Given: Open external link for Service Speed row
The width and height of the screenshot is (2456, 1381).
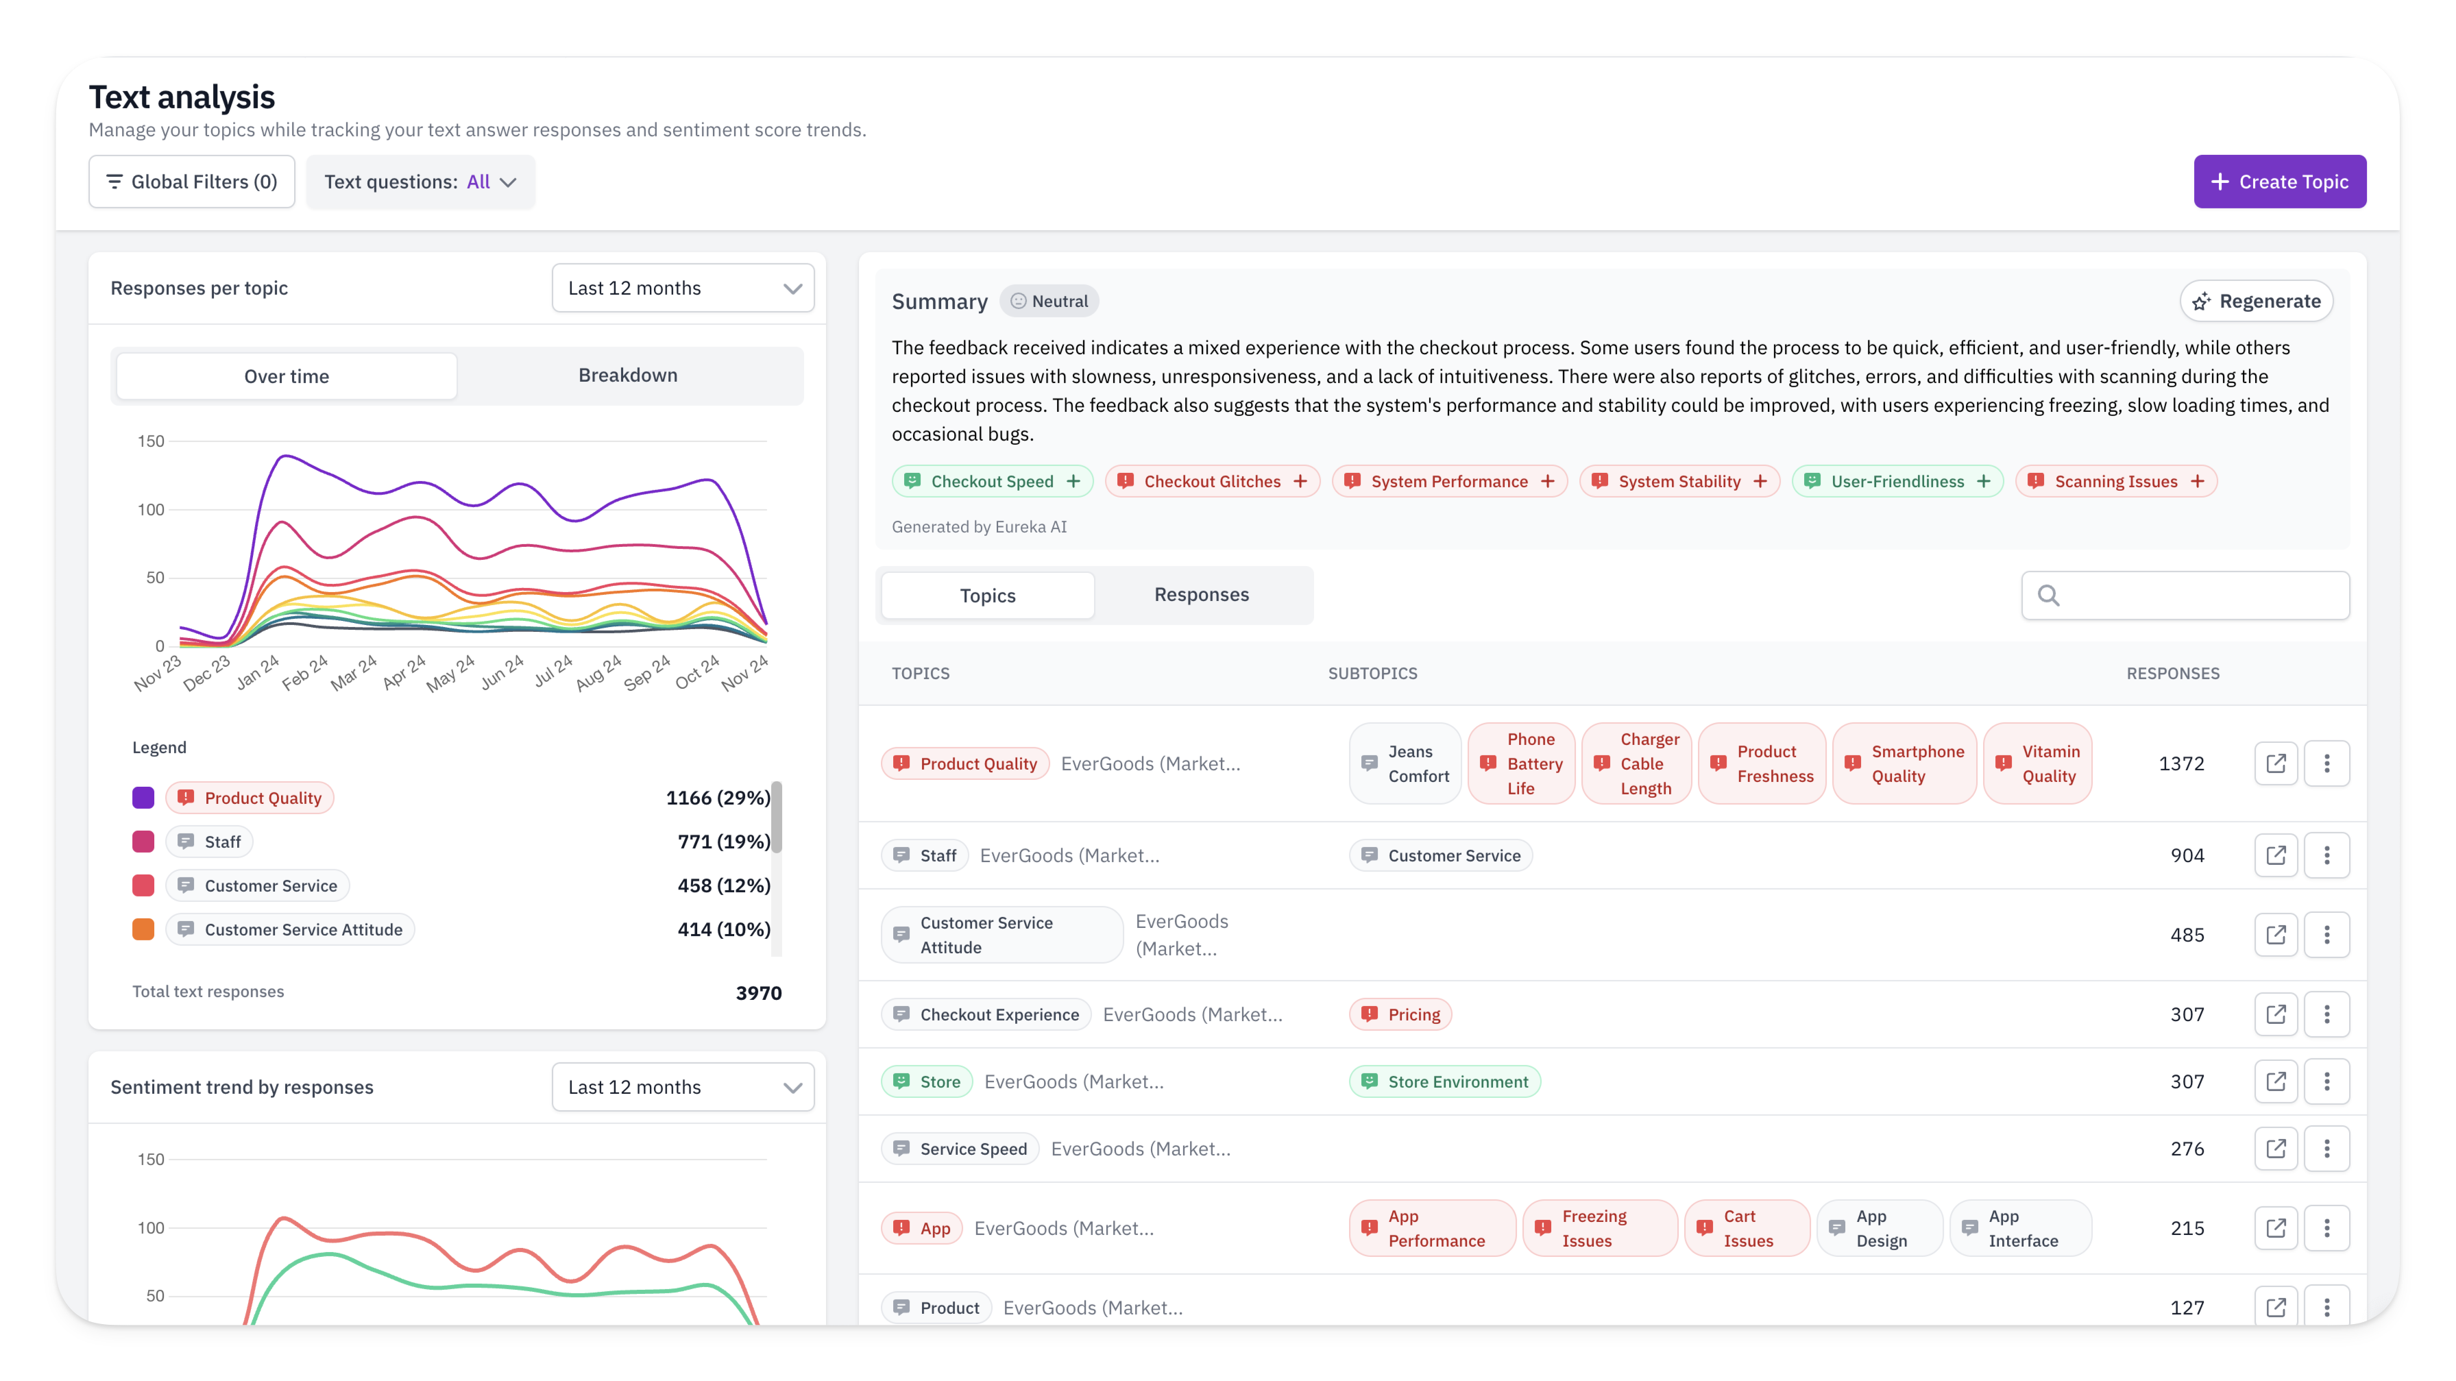Looking at the screenshot, I should (x=2276, y=1149).
